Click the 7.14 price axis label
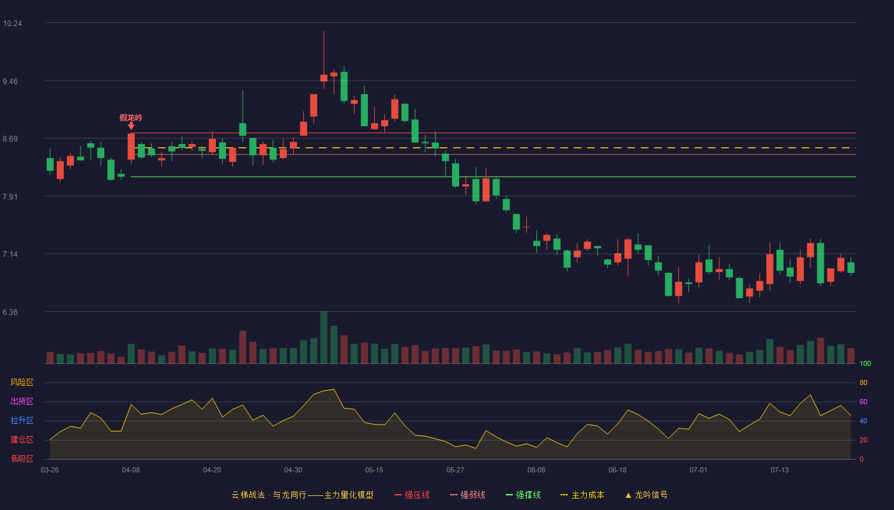894x510 pixels. coord(10,254)
